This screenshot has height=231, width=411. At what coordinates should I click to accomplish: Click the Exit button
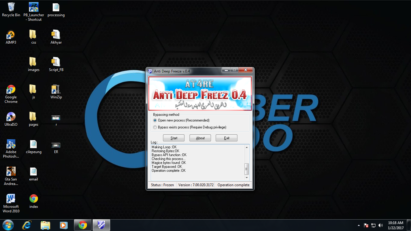pos(227,138)
